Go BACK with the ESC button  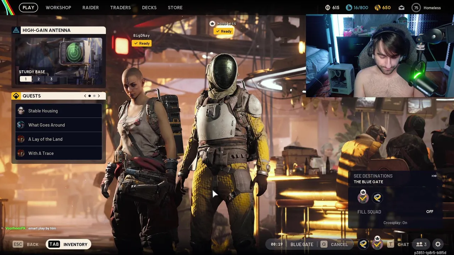[x=26, y=244]
